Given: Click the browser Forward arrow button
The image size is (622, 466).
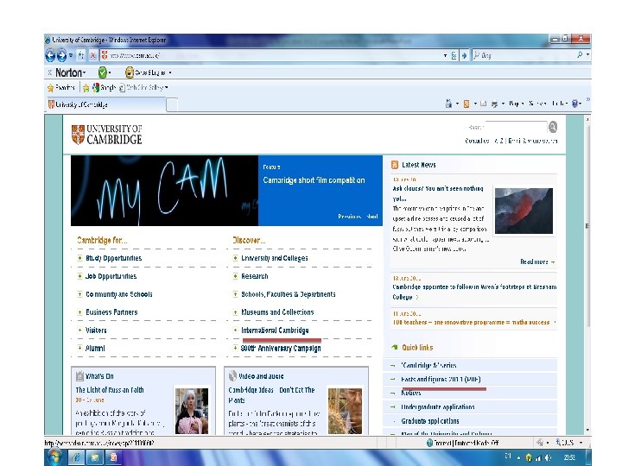Looking at the screenshot, I should [x=61, y=55].
